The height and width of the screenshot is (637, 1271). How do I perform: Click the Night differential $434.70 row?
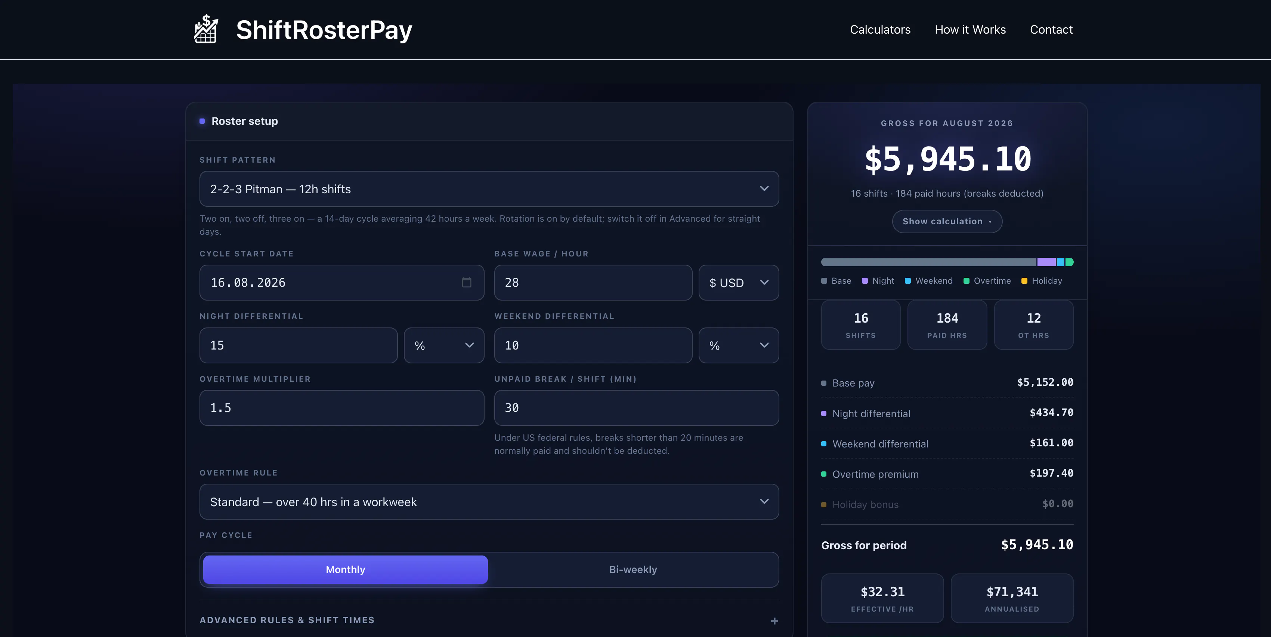pyautogui.click(x=947, y=413)
